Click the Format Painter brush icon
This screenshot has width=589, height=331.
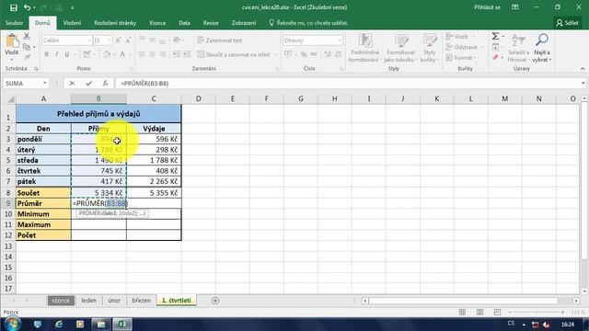tap(27, 57)
